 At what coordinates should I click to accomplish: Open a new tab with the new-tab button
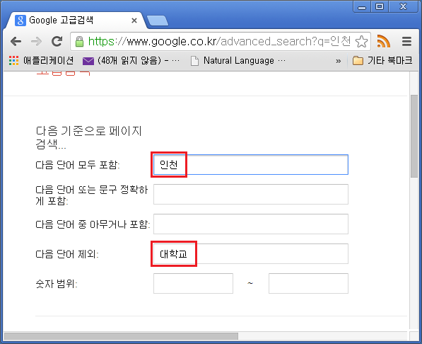[x=158, y=21]
